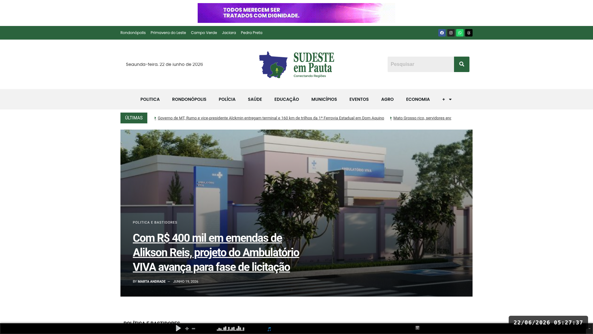This screenshot has width=593, height=334.
Task: Open the Ambulatório VIVA featured headline
Action: coord(216,253)
